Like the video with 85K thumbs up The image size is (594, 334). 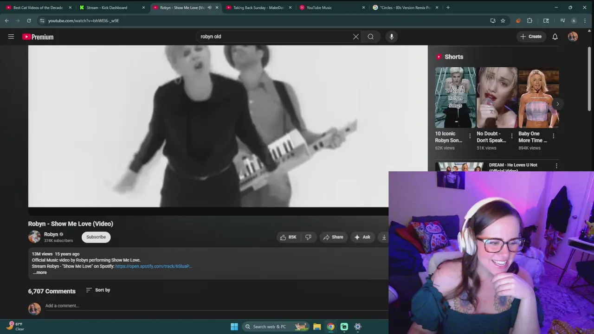tap(288, 237)
